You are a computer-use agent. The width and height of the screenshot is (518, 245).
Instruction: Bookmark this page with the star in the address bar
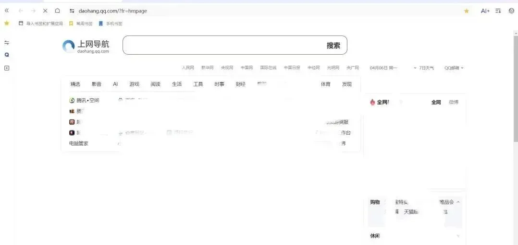467,11
